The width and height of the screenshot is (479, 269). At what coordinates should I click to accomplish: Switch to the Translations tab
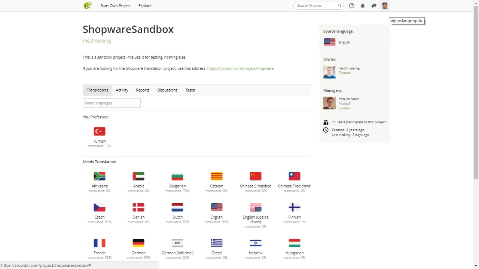(x=97, y=90)
